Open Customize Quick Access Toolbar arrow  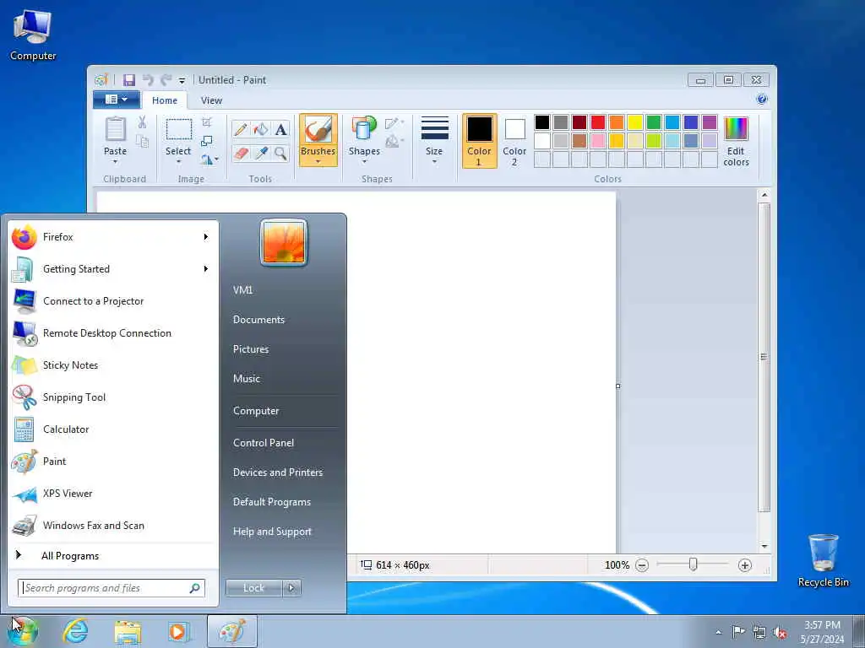[182, 81]
